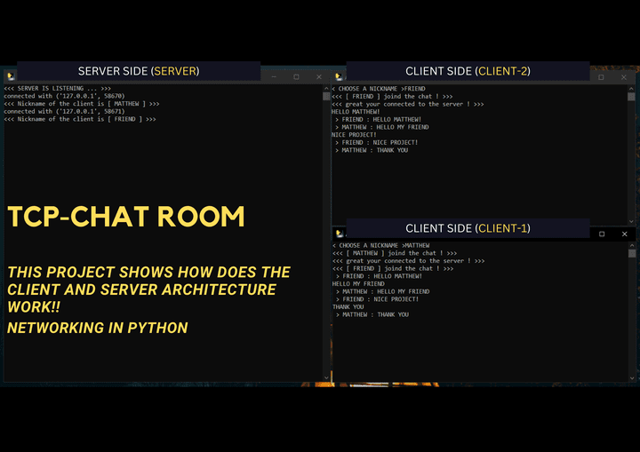Click "CHOOSE A NICKNAME >FRIEND" in Client-2

point(379,89)
